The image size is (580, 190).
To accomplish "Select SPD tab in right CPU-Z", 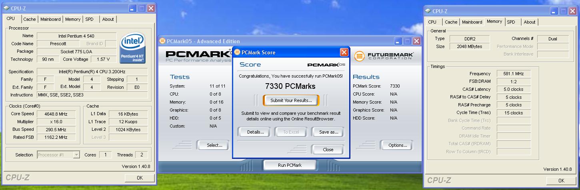I will tap(511, 22).
